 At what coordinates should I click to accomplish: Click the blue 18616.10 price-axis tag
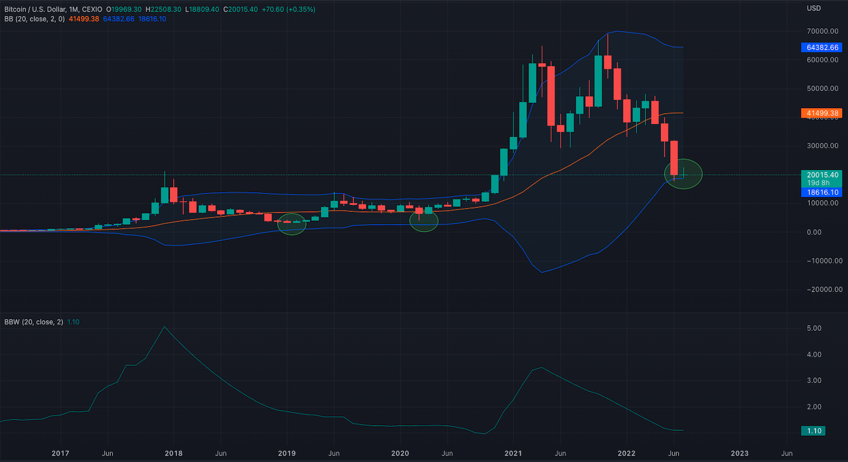822,191
